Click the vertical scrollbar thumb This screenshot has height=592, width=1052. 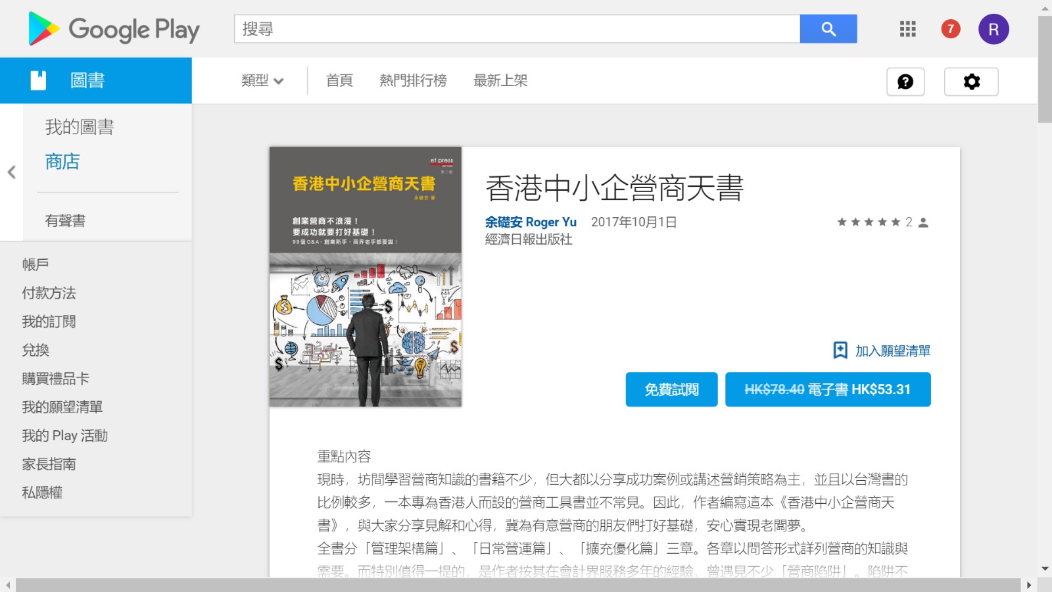[x=1045, y=69]
